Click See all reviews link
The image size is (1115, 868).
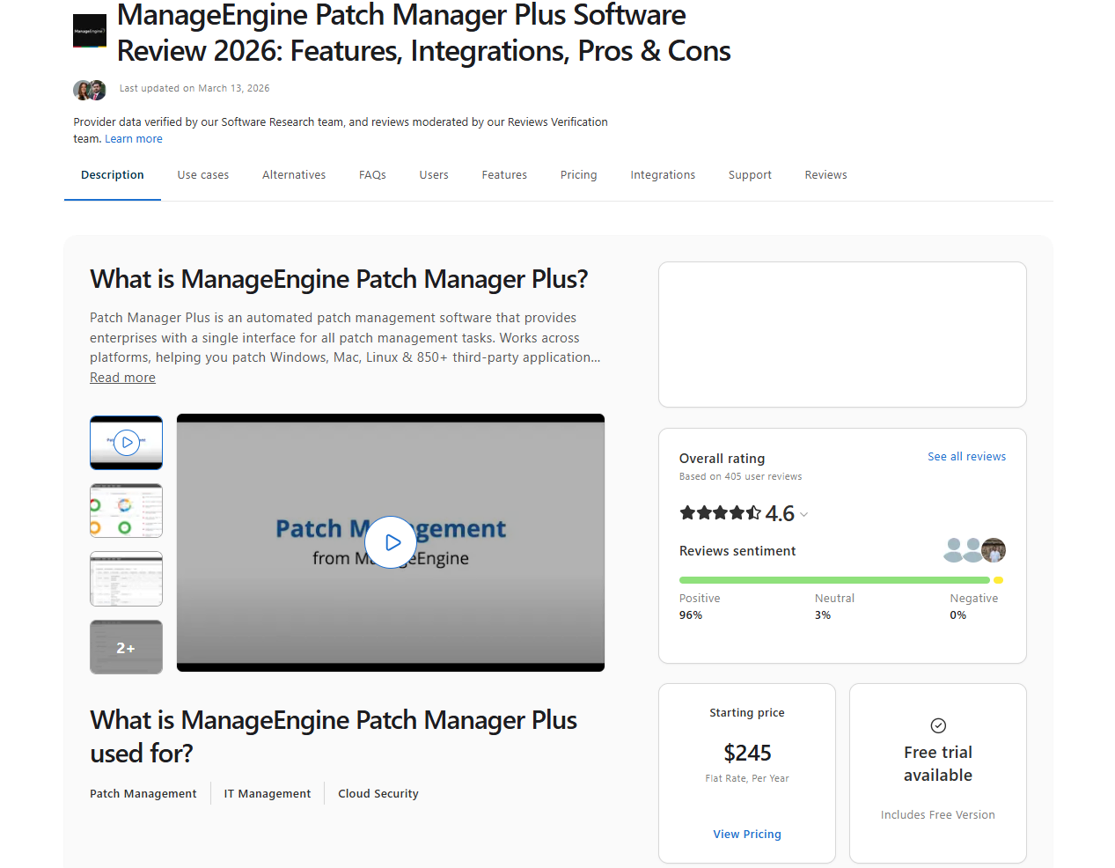(966, 457)
